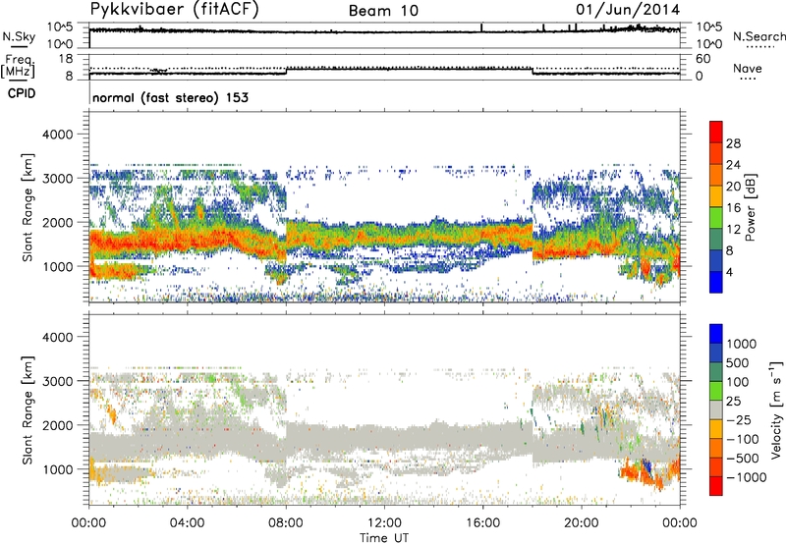Viewport: 786px width, 544px height.
Task: Click 4000 on the power panel range axis
Action: click(x=57, y=135)
